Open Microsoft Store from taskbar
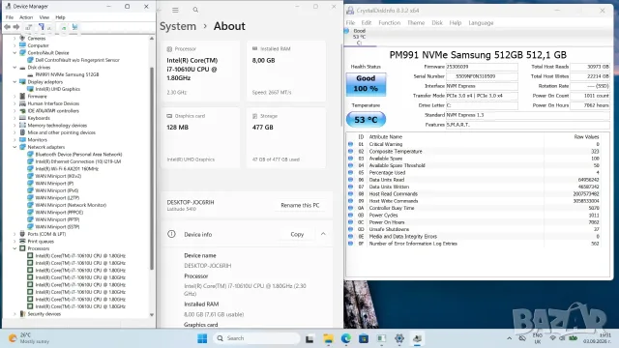This screenshot has width=619, height=348. 364,338
